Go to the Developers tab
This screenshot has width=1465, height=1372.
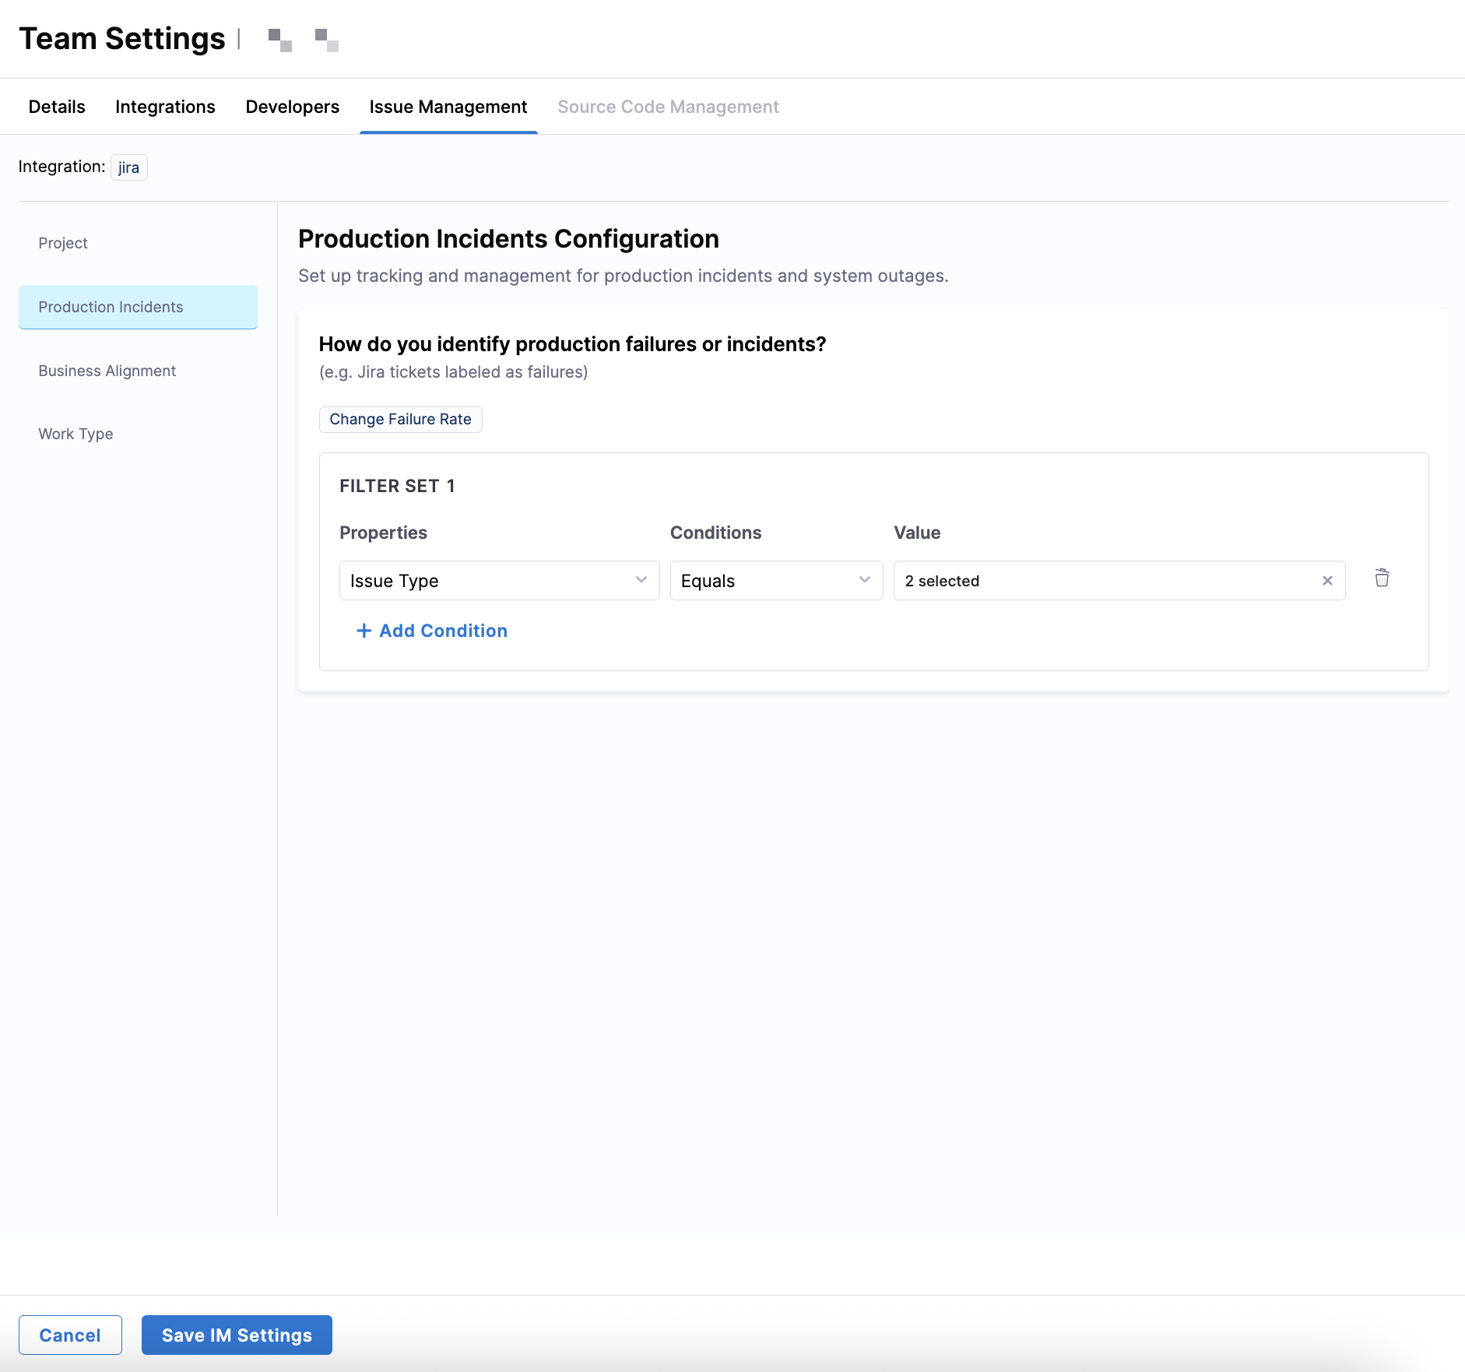[x=292, y=107]
